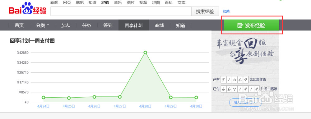311x119 pixels.
Task: Open the 百科 top link
Action: 169,2
